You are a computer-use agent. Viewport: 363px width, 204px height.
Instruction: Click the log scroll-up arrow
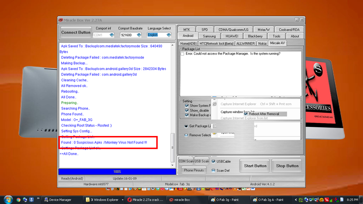[173, 45]
